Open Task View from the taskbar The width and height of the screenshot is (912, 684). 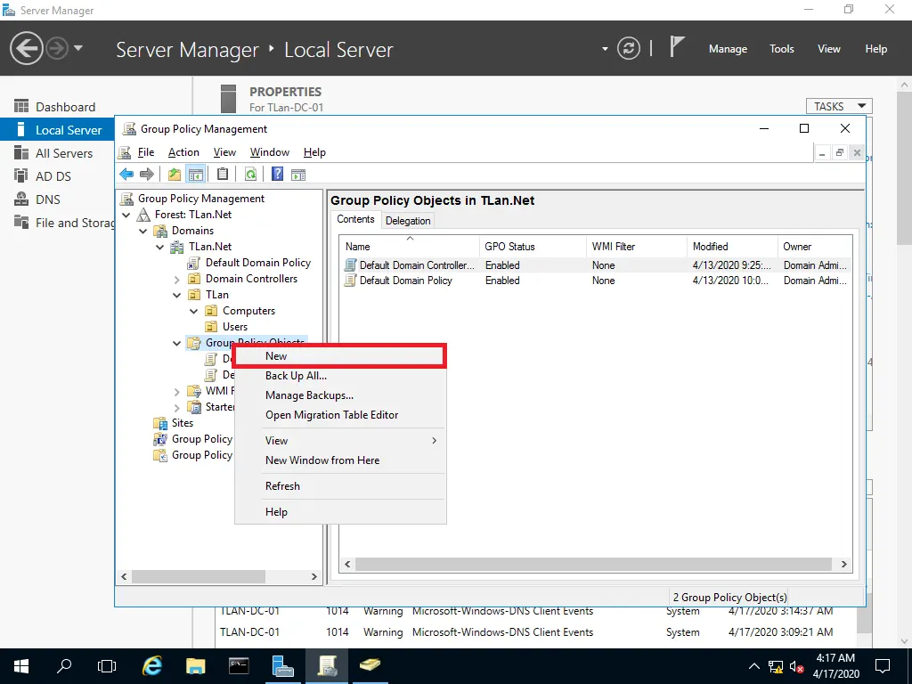pos(107,666)
